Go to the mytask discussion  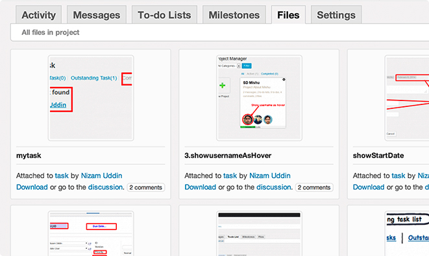coord(105,187)
